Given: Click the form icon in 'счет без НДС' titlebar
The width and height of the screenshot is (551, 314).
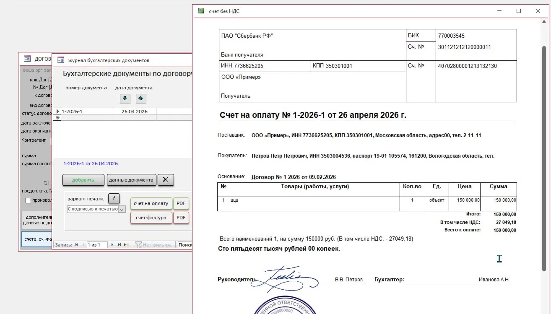Looking at the screenshot, I should [x=200, y=11].
